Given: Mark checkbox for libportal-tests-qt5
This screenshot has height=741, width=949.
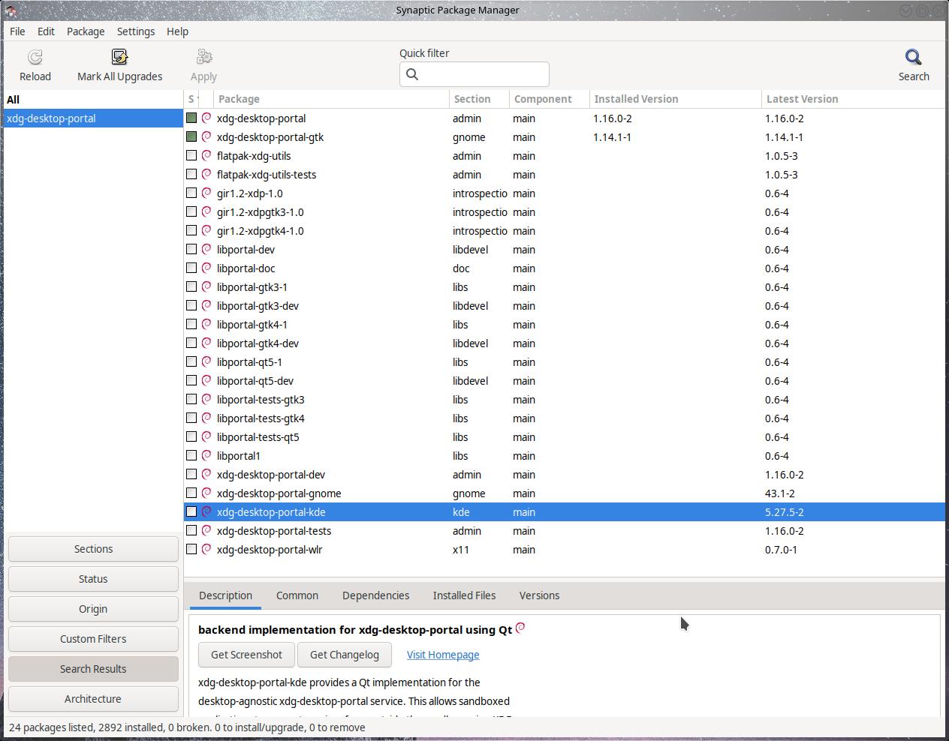Looking at the screenshot, I should click(191, 437).
